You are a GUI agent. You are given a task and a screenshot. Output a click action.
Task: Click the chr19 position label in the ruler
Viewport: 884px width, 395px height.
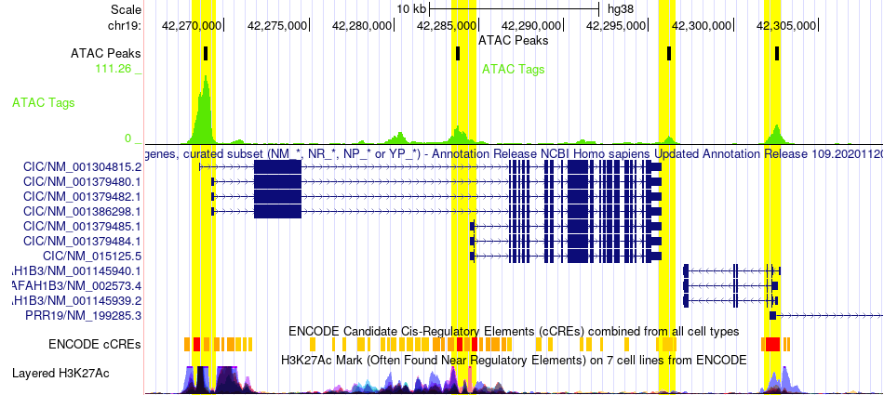[x=125, y=25]
